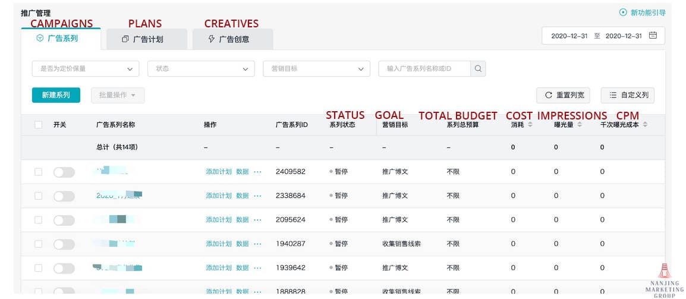Click the 新功能引导 guide icon
Screen dimensions: 686x299
point(623,12)
